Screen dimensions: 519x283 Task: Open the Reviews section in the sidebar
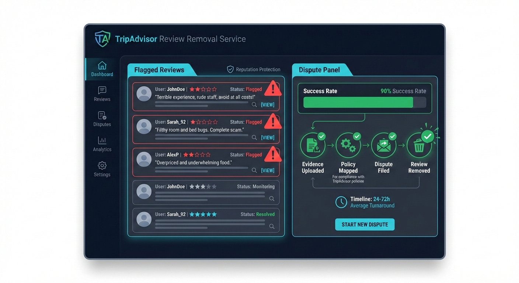[102, 94]
